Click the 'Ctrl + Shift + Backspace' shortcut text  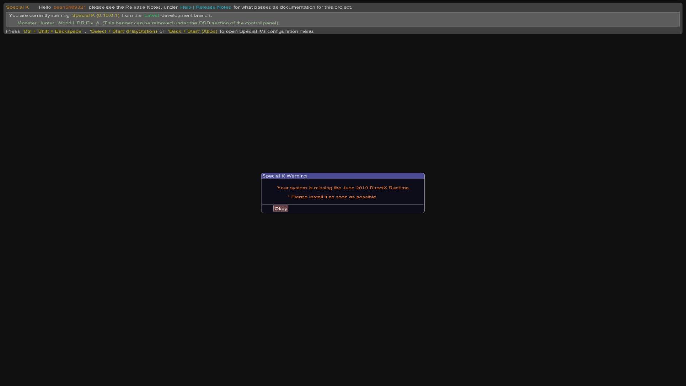pos(53,31)
